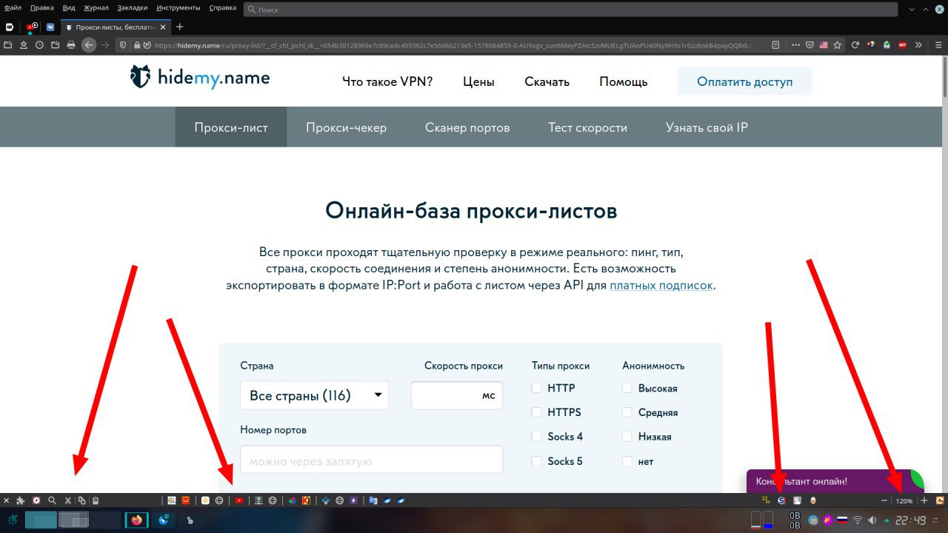Viewport: 948px width, 533px height.
Task: Open the 'Что такое VPN?' page
Action: 387,81
